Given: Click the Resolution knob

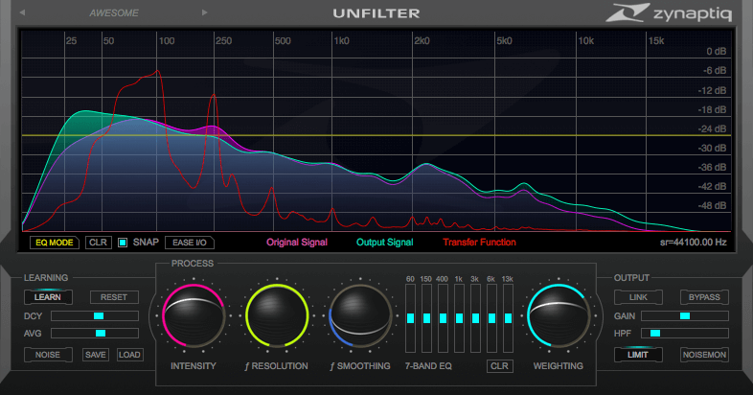Looking at the screenshot, I should tap(278, 316).
